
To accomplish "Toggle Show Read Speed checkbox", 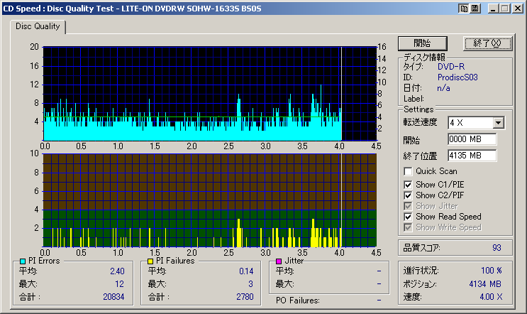I will (408, 217).
